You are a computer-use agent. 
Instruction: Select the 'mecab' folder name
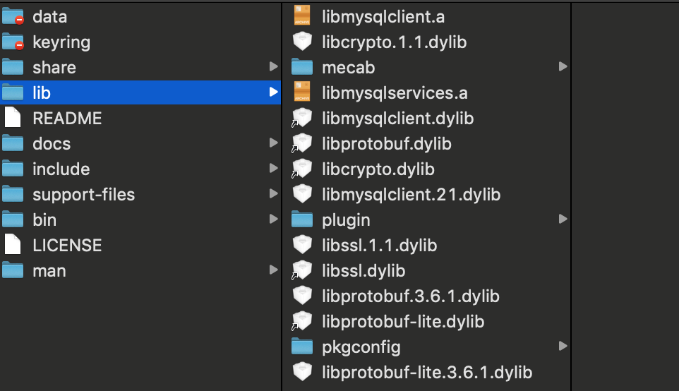pyautogui.click(x=349, y=68)
